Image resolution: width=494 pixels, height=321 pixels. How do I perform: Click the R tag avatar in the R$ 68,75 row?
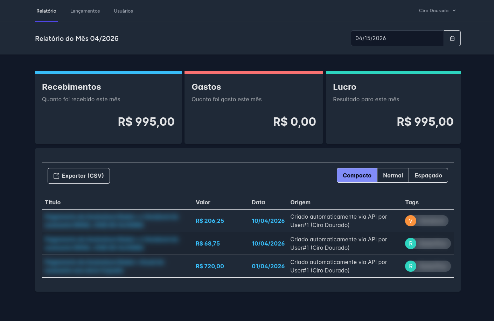pyautogui.click(x=411, y=243)
